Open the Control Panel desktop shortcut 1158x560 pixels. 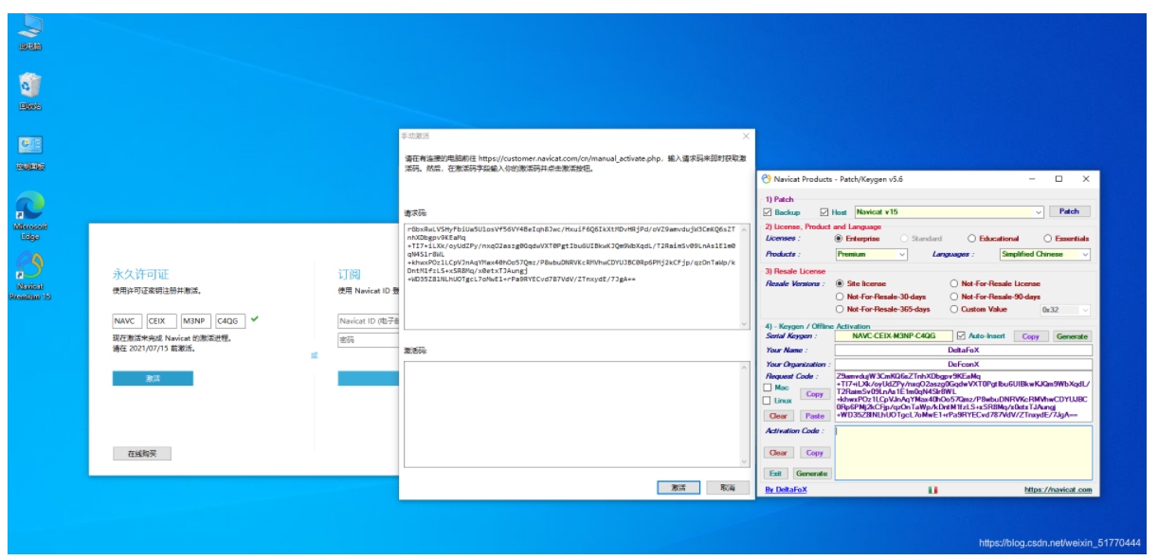pos(29,152)
